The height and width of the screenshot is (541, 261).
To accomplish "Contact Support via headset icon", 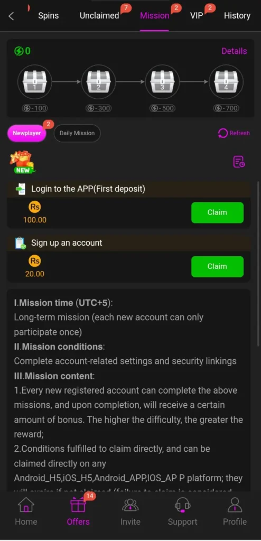I will click(182, 511).
